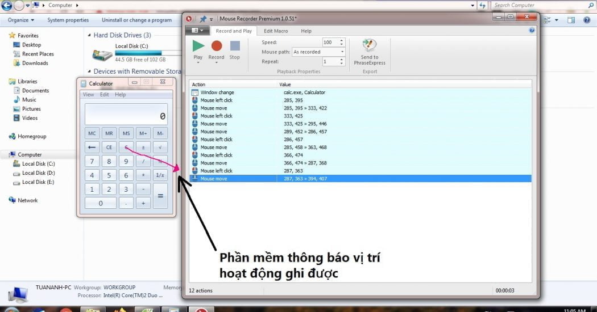Open the Help tab in Mouse Recorder
This screenshot has width=597, height=312.
306,31
